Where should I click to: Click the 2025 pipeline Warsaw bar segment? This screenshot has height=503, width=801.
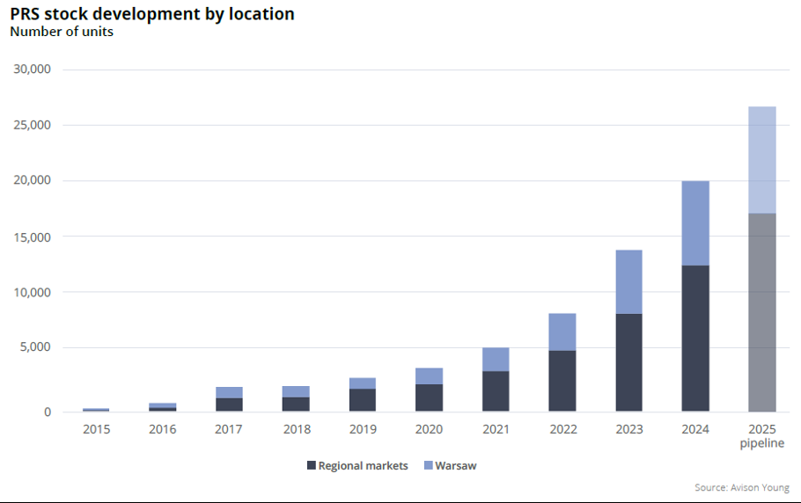[761, 160]
